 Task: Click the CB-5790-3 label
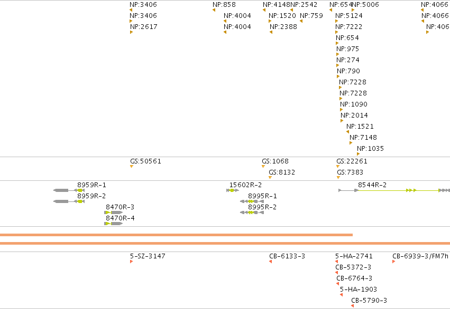coord(369,301)
